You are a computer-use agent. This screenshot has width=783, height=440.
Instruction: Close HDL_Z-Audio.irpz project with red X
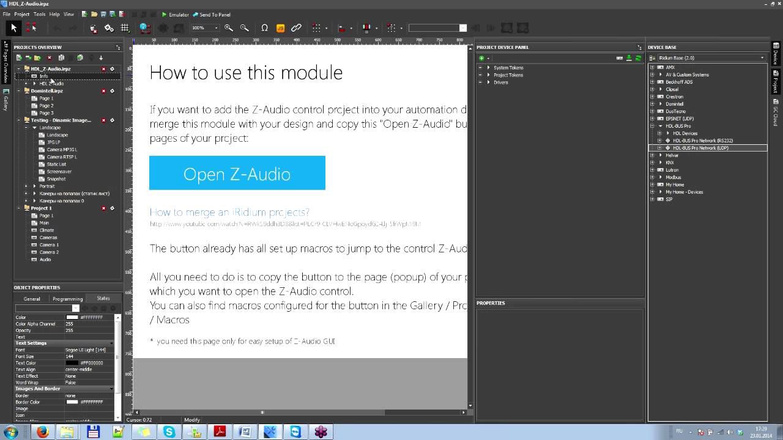103,69
